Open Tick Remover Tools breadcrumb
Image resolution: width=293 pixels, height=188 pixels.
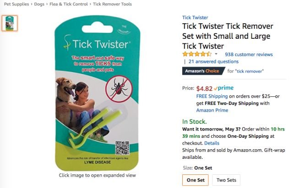click(x=112, y=4)
